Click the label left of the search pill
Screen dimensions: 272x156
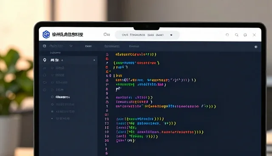coord(107,34)
